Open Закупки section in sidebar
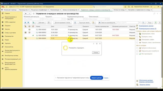The image size is (163, 91). click(x=7, y=29)
